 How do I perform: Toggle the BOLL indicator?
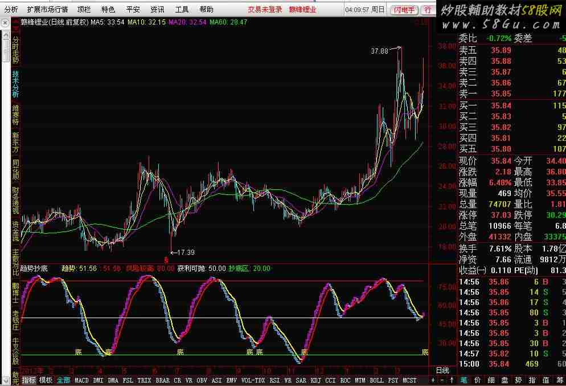[x=376, y=380]
